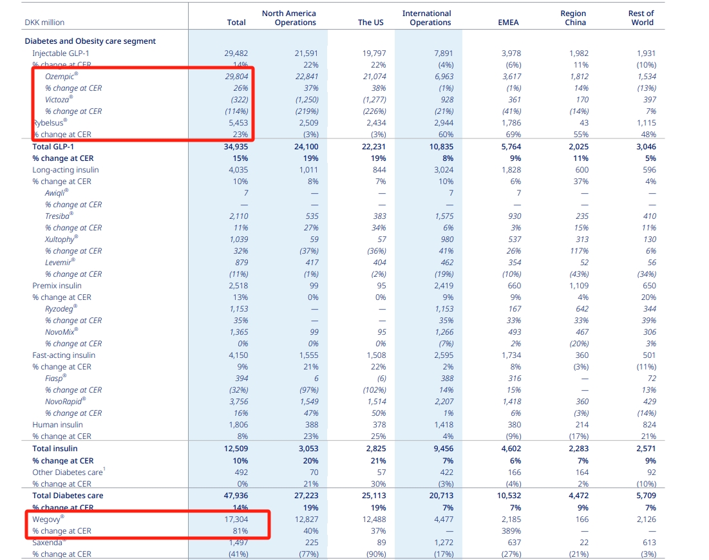The height and width of the screenshot is (560, 709).
Task: Select the NovoRapid row label
Action: pyautogui.click(x=65, y=402)
